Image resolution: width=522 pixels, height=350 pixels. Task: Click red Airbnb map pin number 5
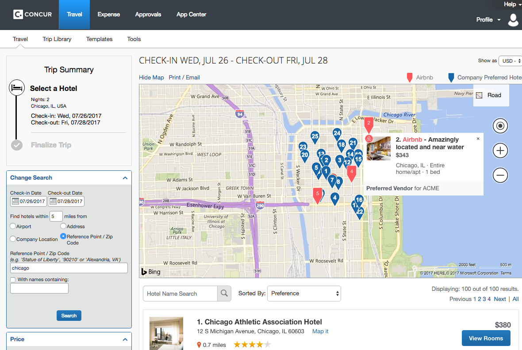318,195
